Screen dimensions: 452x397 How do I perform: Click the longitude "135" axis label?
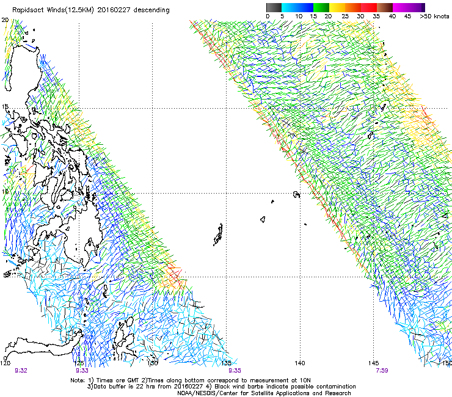(x=226, y=363)
